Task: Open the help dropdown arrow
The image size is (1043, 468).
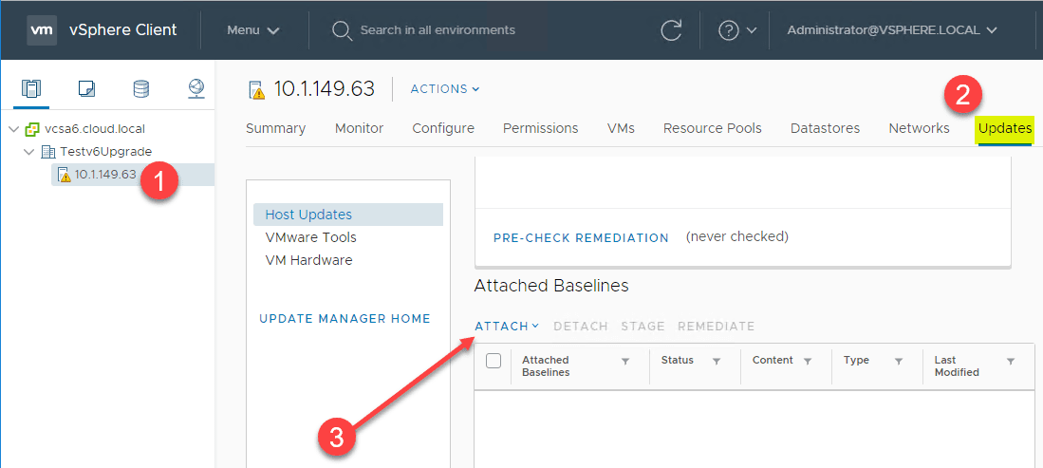Action: pyautogui.click(x=753, y=30)
